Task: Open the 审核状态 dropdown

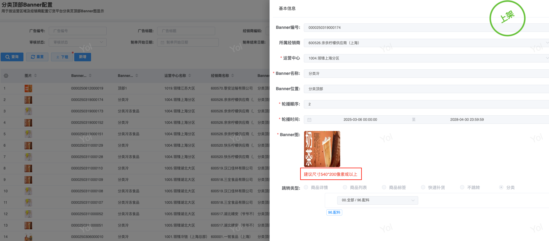Action: tap(78, 42)
